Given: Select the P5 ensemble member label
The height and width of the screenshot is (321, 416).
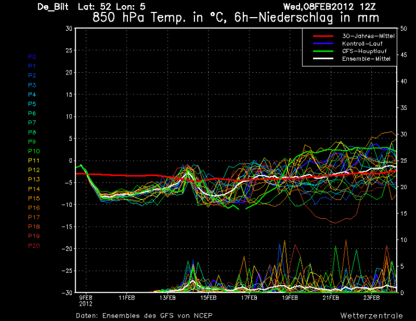Looking at the screenshot, I should click(32, 104).
